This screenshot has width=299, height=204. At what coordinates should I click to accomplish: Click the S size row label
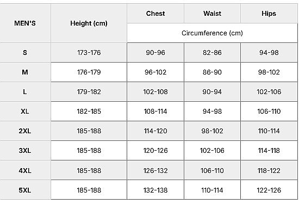tap(25, 52)
